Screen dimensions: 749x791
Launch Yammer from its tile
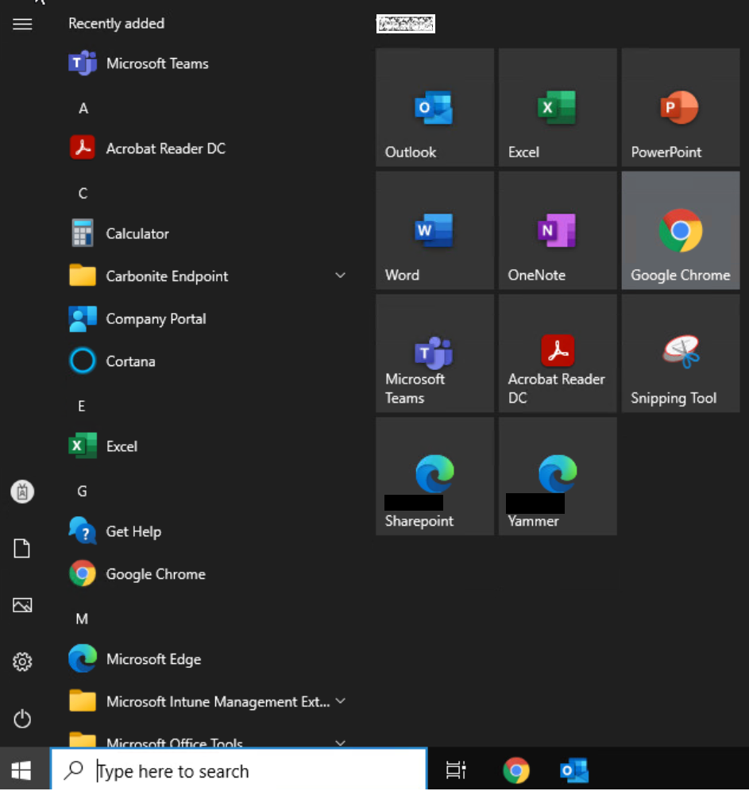[x=557, y=476]
